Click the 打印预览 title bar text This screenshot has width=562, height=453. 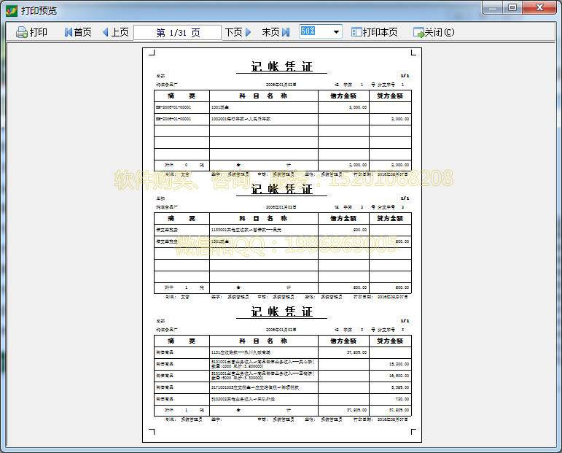[x=39, y=10]
